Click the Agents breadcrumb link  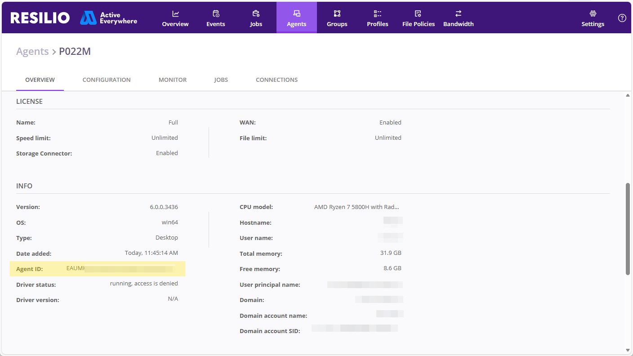[32, 51]
